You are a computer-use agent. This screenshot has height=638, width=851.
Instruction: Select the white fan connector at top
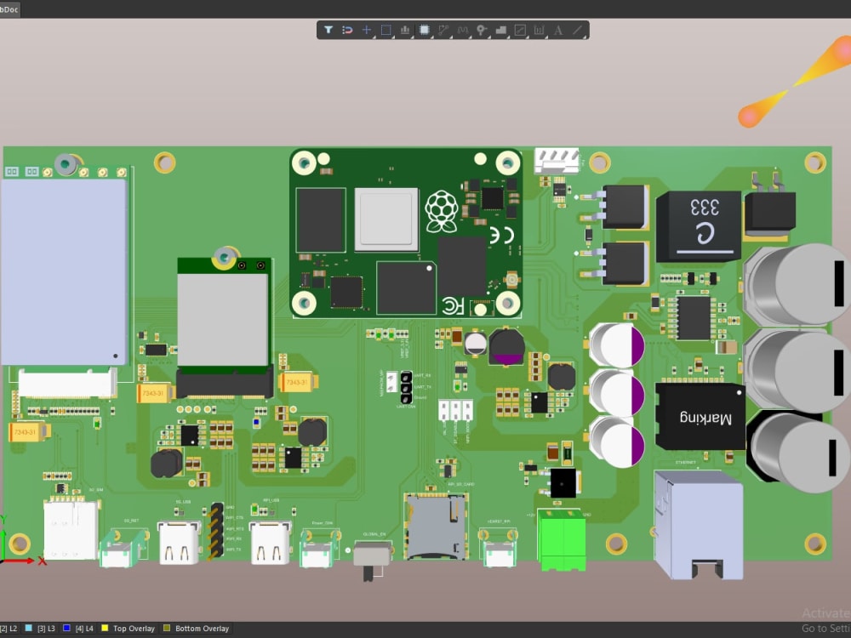point(557,161)
